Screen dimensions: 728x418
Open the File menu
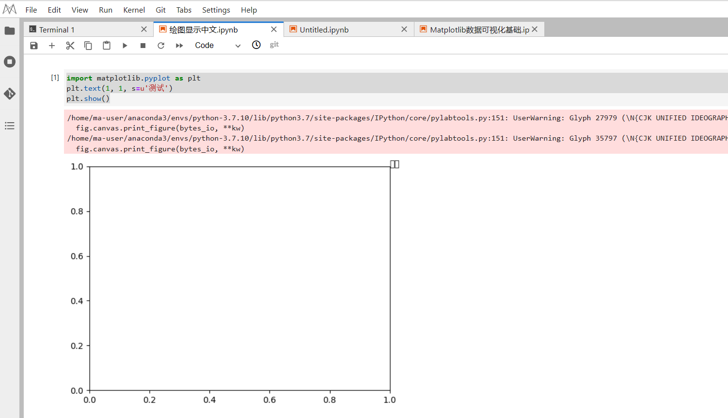pos(31,10)
